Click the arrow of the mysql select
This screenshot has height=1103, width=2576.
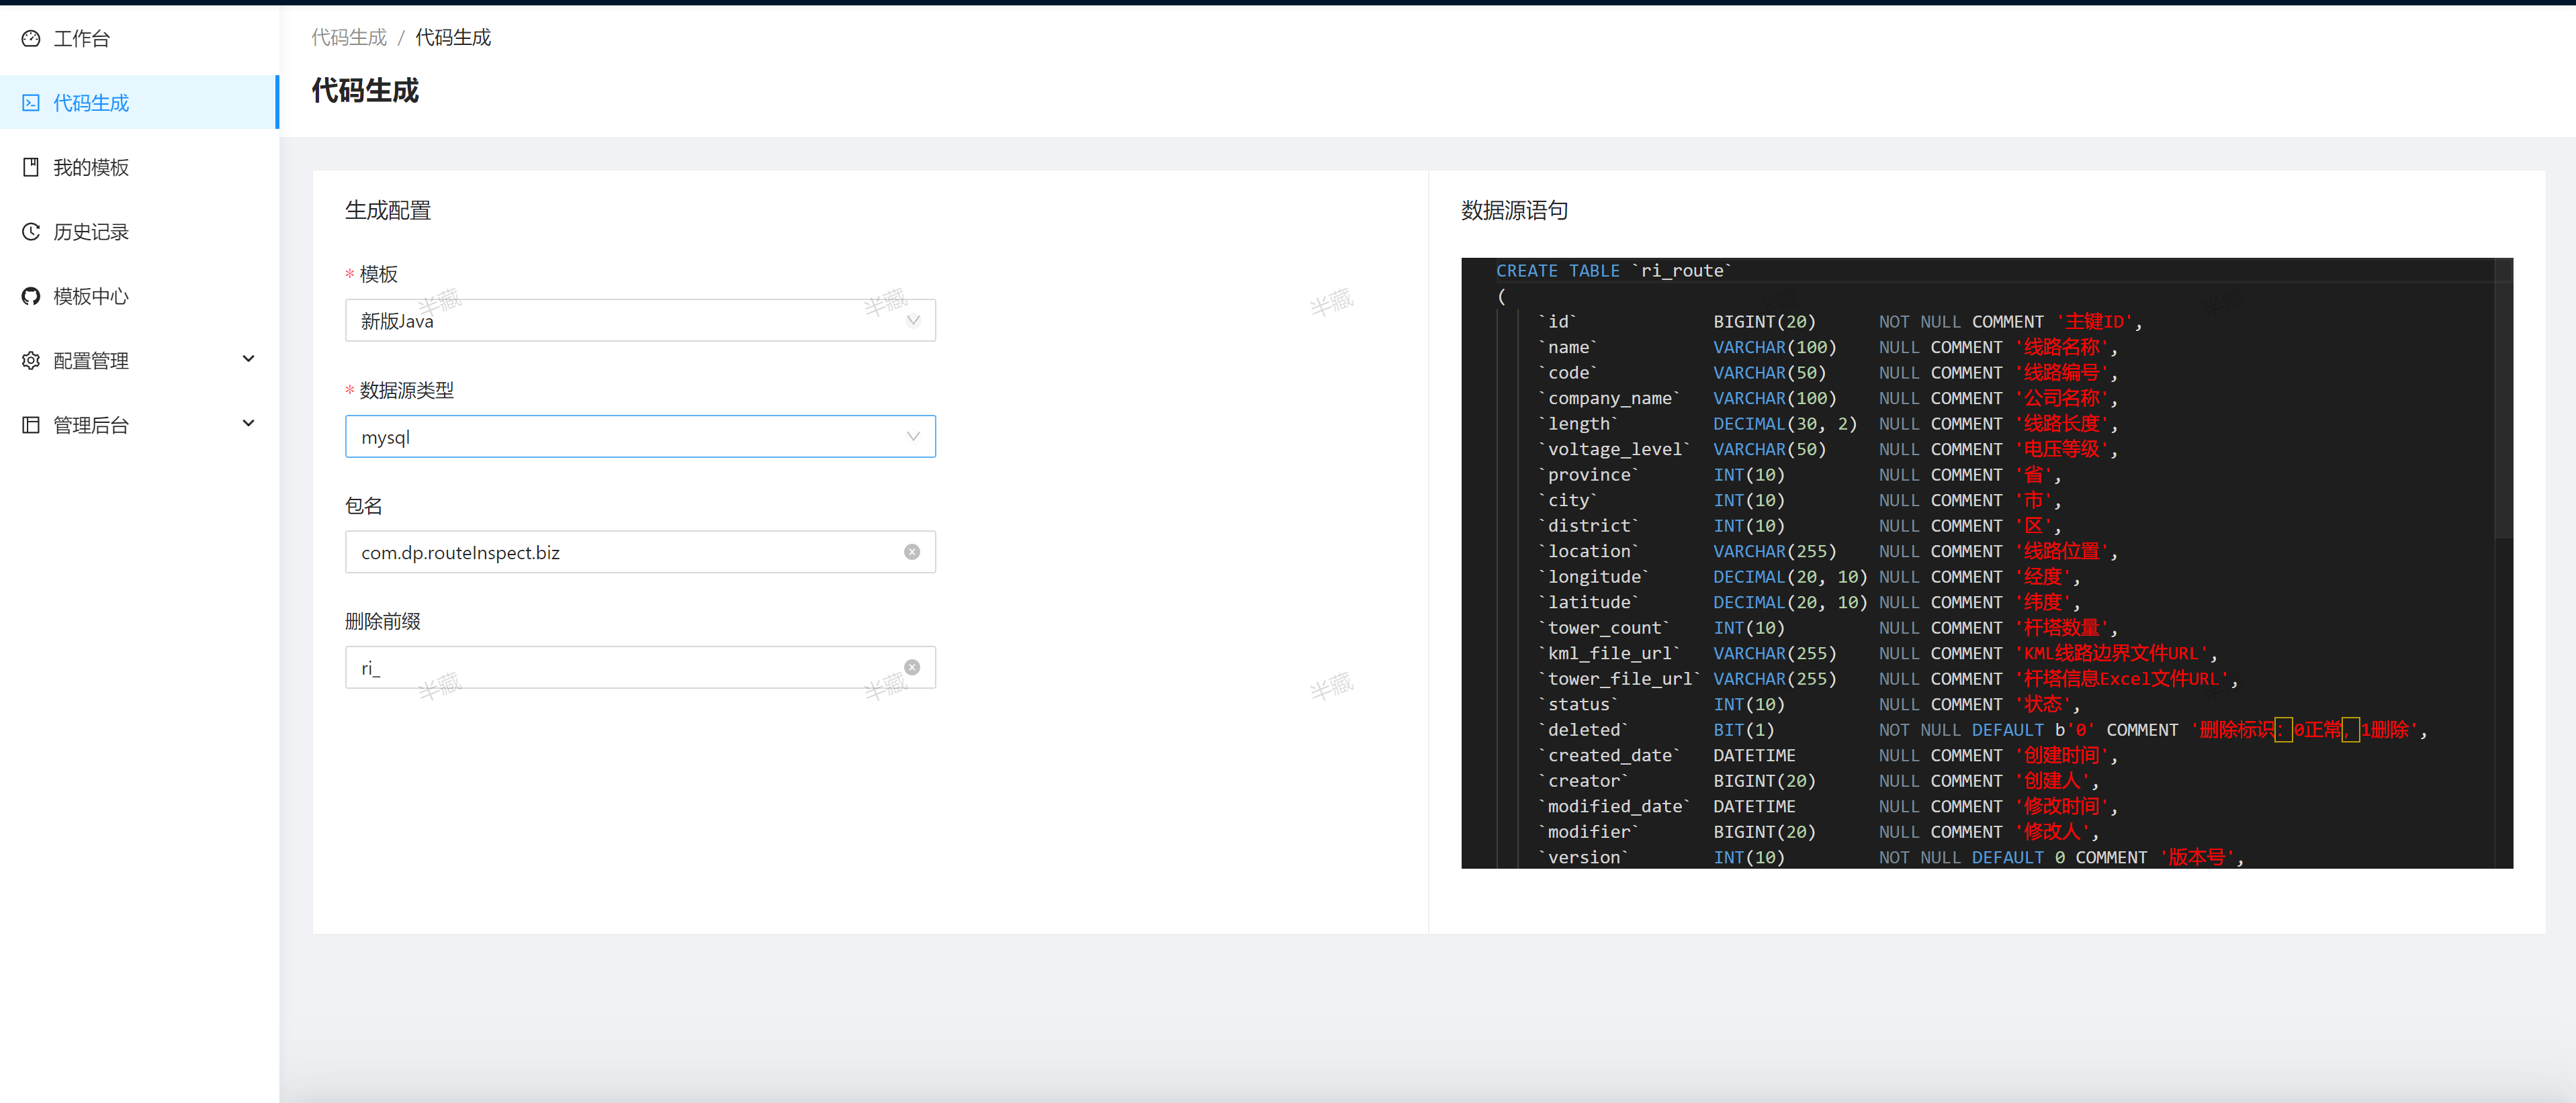913,436
